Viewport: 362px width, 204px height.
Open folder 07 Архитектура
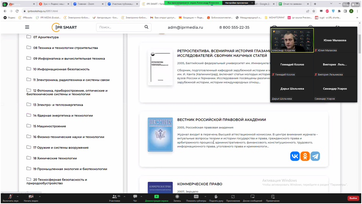[x=43, y=37]
